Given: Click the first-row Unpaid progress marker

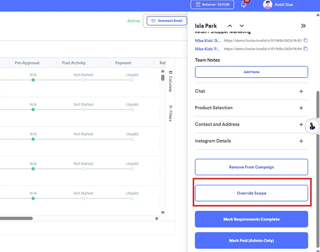Looking at the screenshot, I should 132,80.
